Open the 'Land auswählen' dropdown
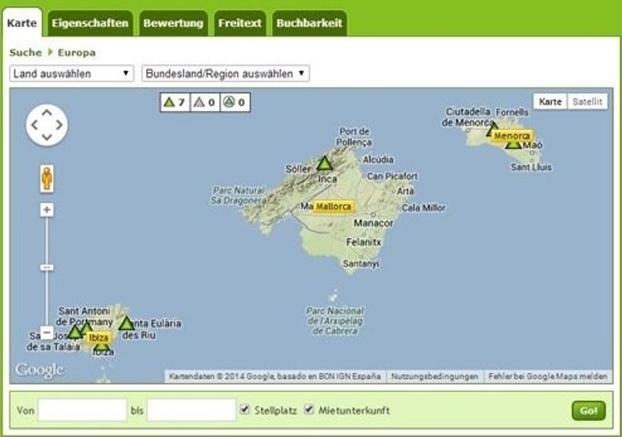622x437 pixels. click(x=71, y=74)
